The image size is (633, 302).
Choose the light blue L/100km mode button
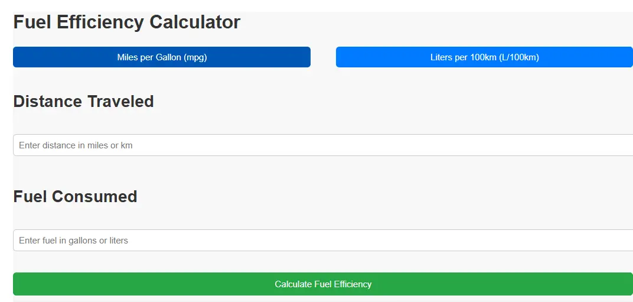484,57
